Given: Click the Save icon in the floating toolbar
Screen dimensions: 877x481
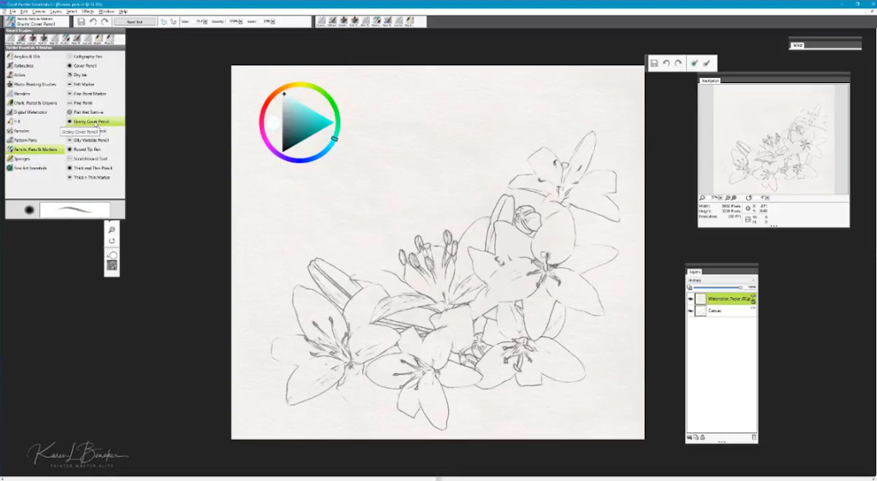Looking at the screenshot, I should click(653, 63).
